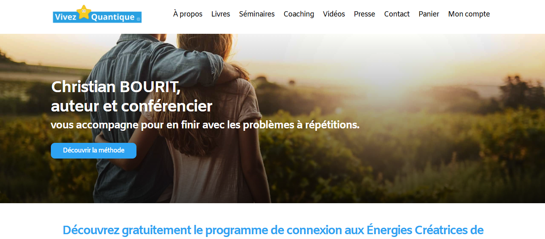
Task: Click the Découvrez gratuitement le programme heading
Action: point(273,231)
